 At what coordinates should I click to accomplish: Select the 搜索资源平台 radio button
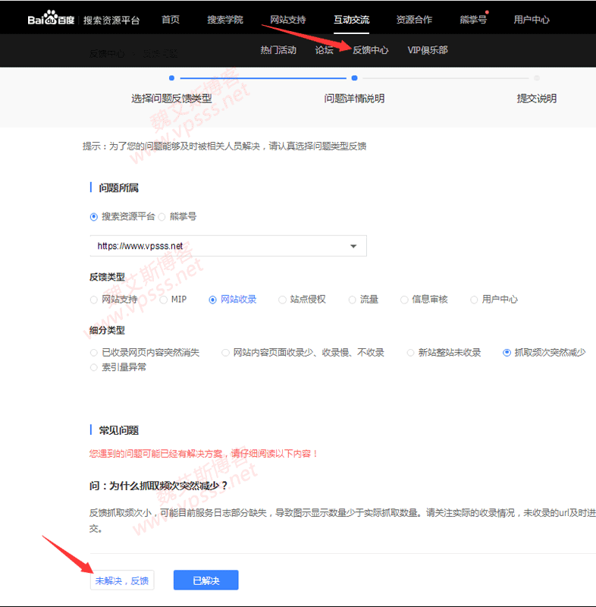tap(94, 217)
